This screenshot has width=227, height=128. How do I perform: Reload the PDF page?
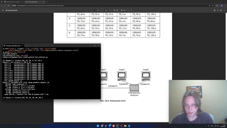pyautogui.click(x=9, y=6)
